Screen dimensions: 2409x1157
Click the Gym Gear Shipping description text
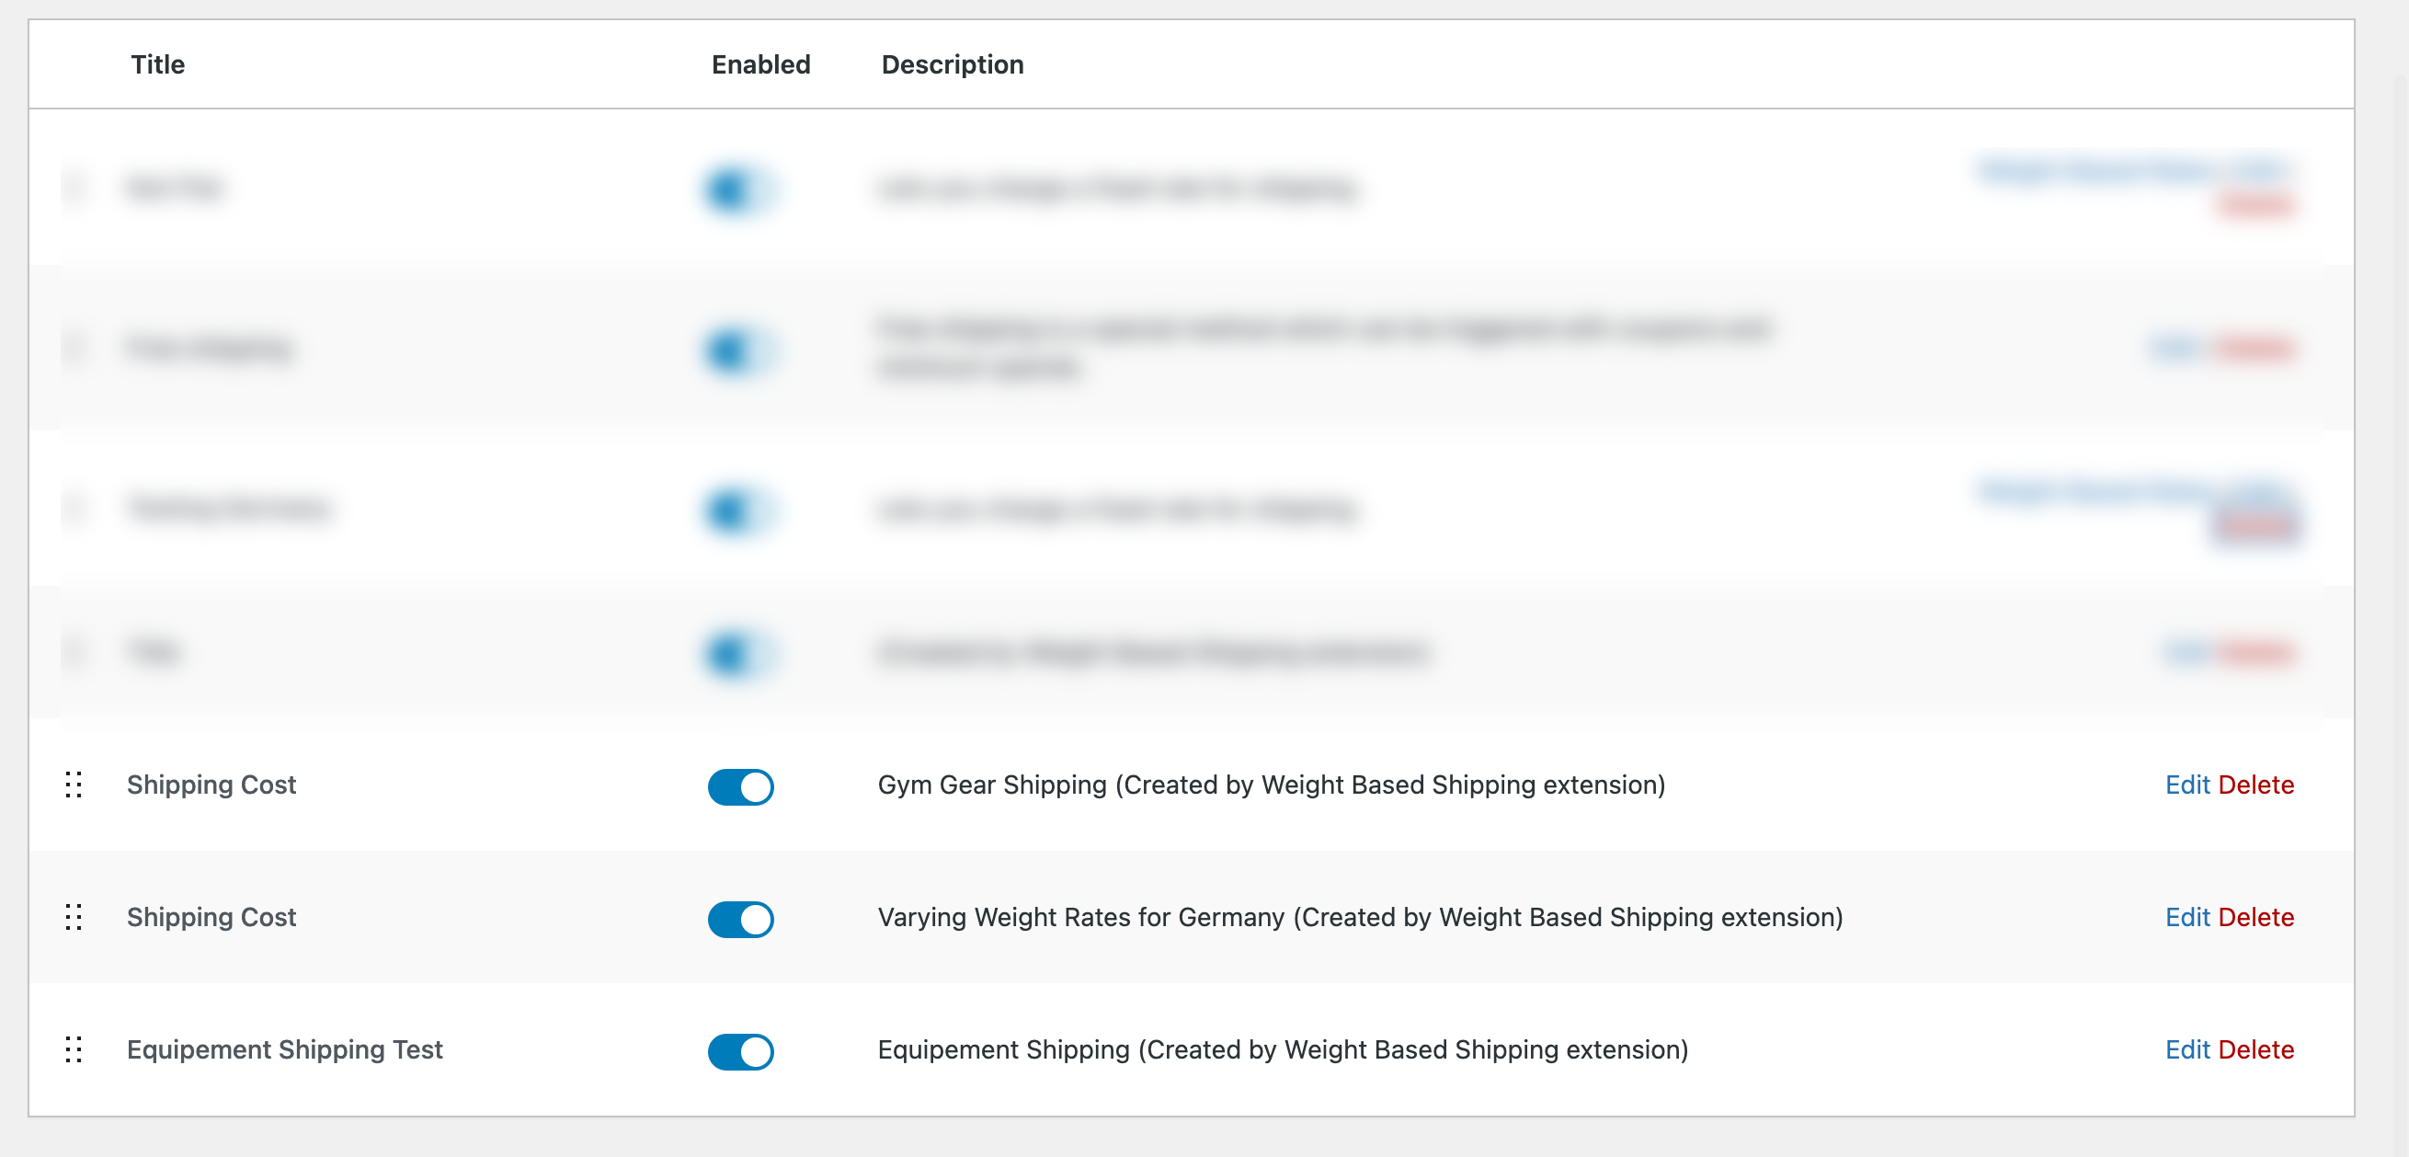pos(1271,785)
